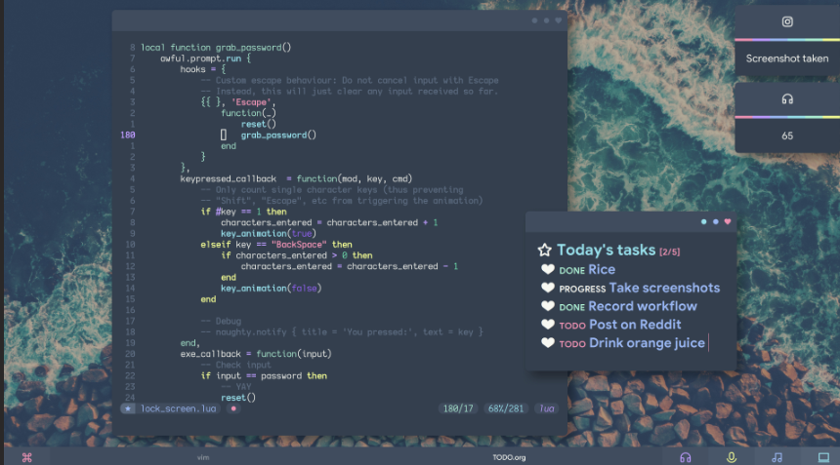Screen dimensions: 840x465
Task: Click the camera icon in the screenshot notification
Action: [x=787, y=21]
